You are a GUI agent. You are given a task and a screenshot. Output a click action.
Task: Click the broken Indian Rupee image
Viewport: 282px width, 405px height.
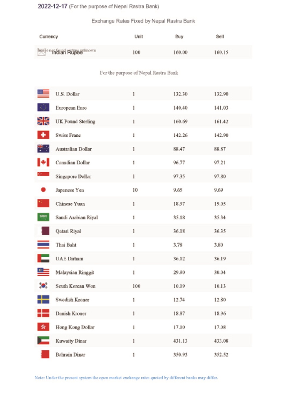(x=41, y=52)
